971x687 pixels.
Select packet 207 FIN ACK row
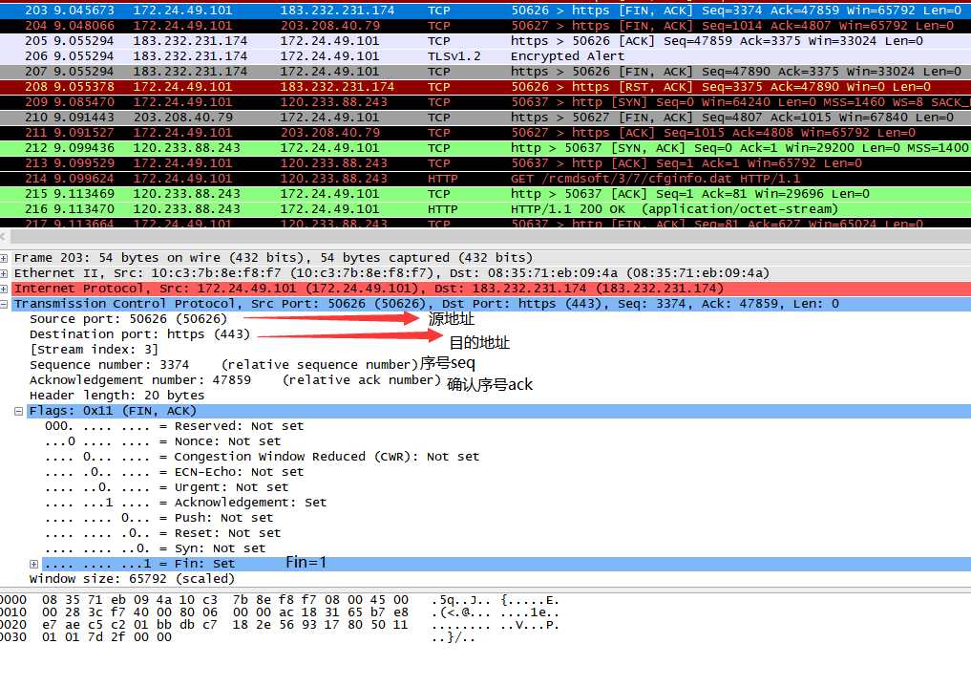485,72
